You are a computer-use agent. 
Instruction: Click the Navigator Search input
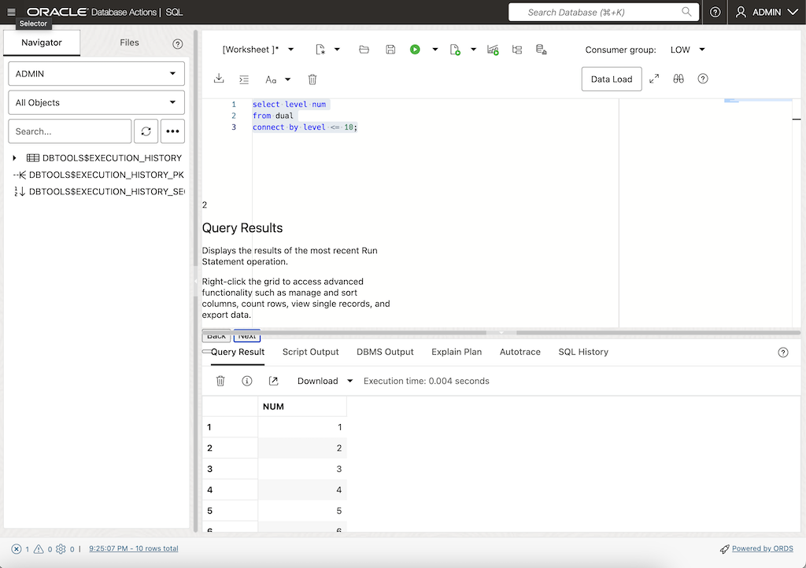(70, 131)
